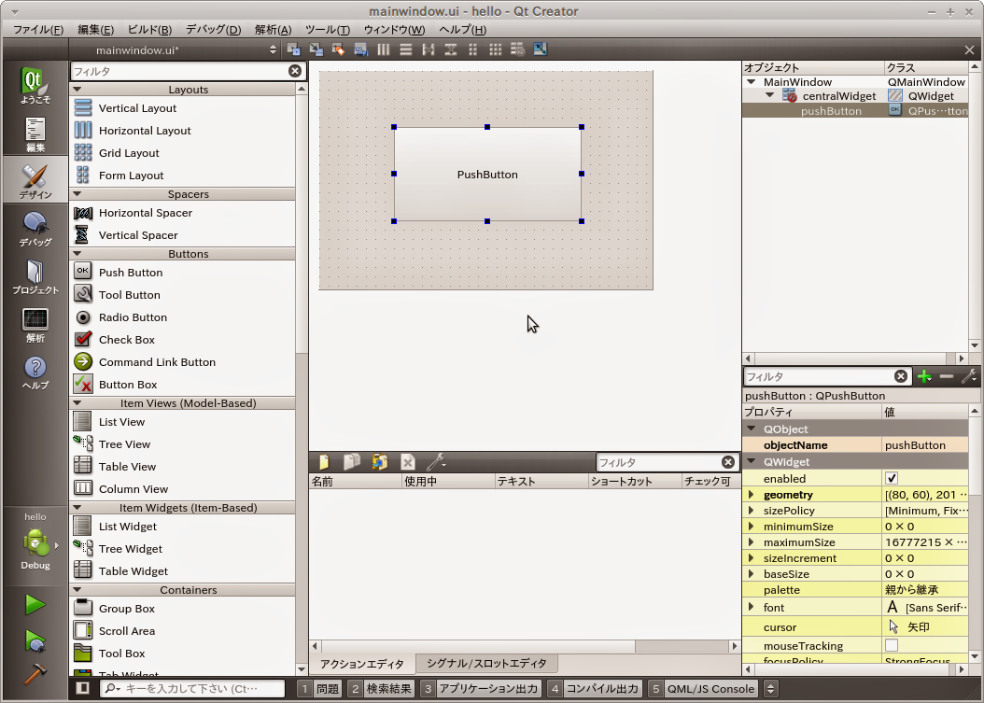This screenshot has width=984, height=703.
Task: Open the Projects (プロジェクト) mode
Action: pyautogui.click(x=35, y=276)
